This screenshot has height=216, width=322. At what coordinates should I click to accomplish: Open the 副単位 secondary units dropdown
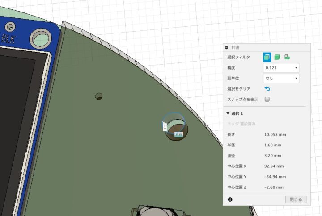tap(281, 78)
